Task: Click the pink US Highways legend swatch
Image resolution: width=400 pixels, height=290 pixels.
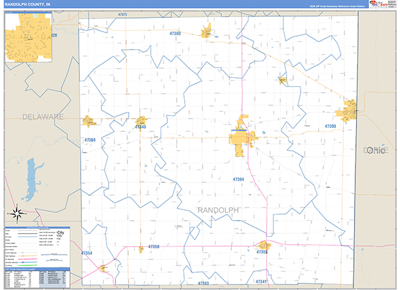Action: click(x=28, y=259)
